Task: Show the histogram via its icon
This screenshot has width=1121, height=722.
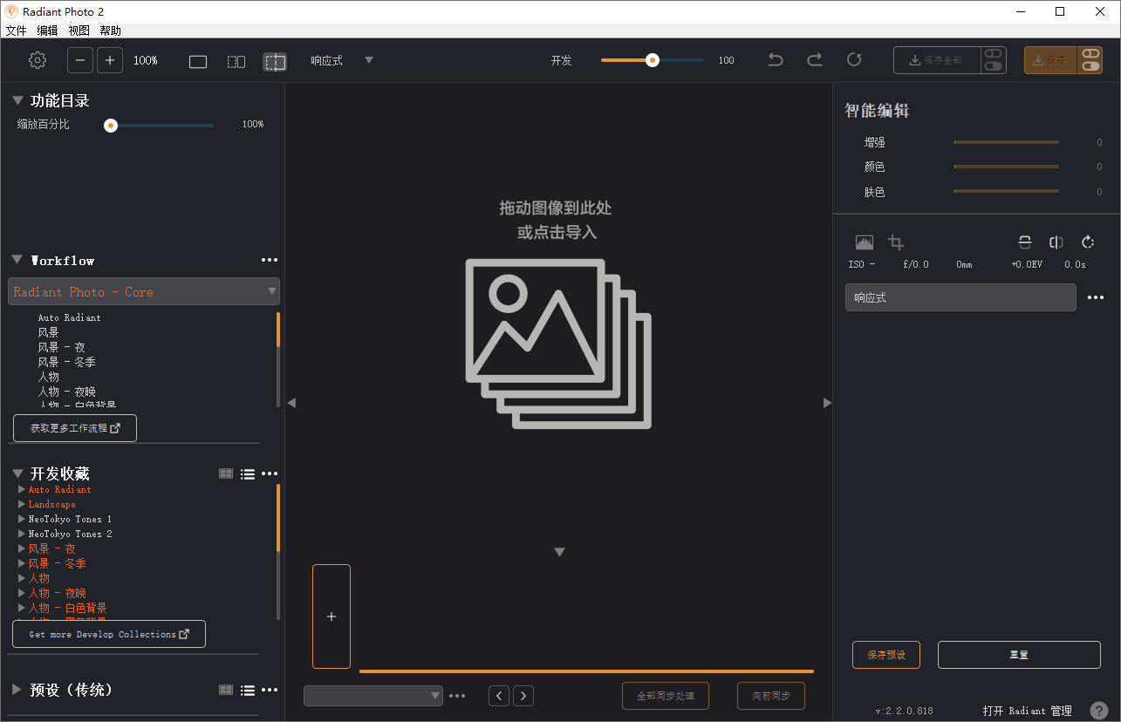Action: [864, 242]
